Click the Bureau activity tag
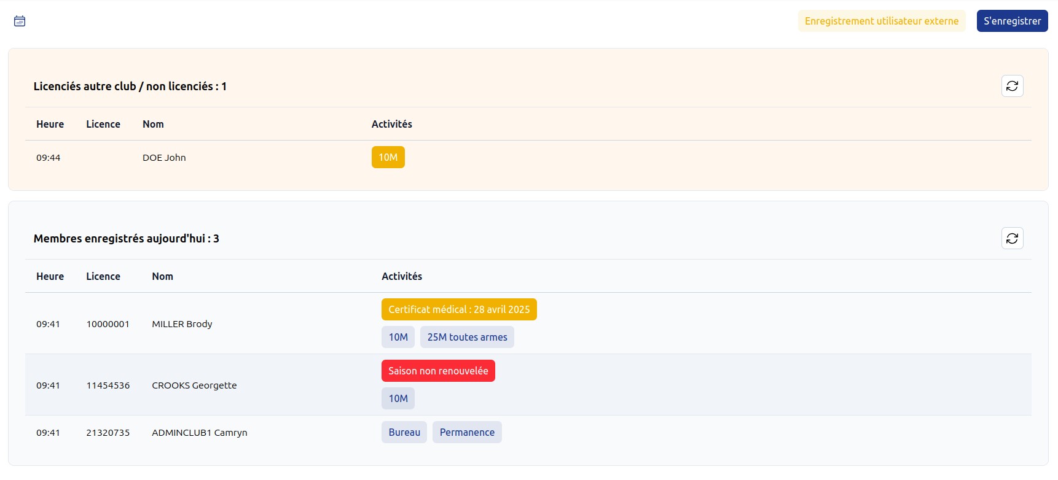This screenshot has height=480, width=1058. pyautogui.click(x=404, y=432)
